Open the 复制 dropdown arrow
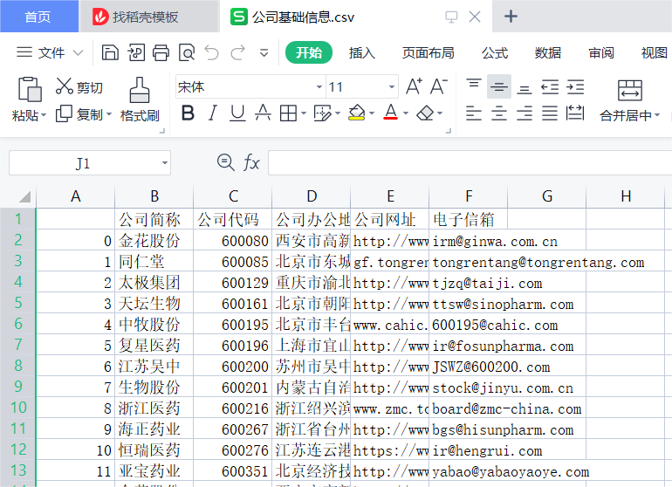Screen dimensions: 672x487 coord(109,114)
